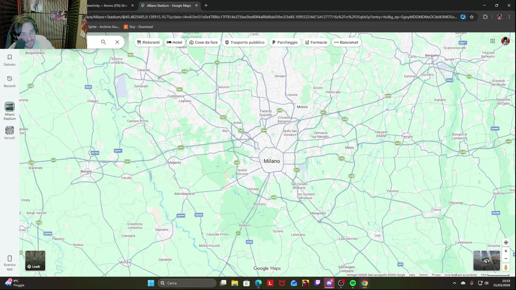Image resolution: width=516 pixels, height=290 pixels.
Task: Close the Allianz Stadium tab
Action: 196,6
